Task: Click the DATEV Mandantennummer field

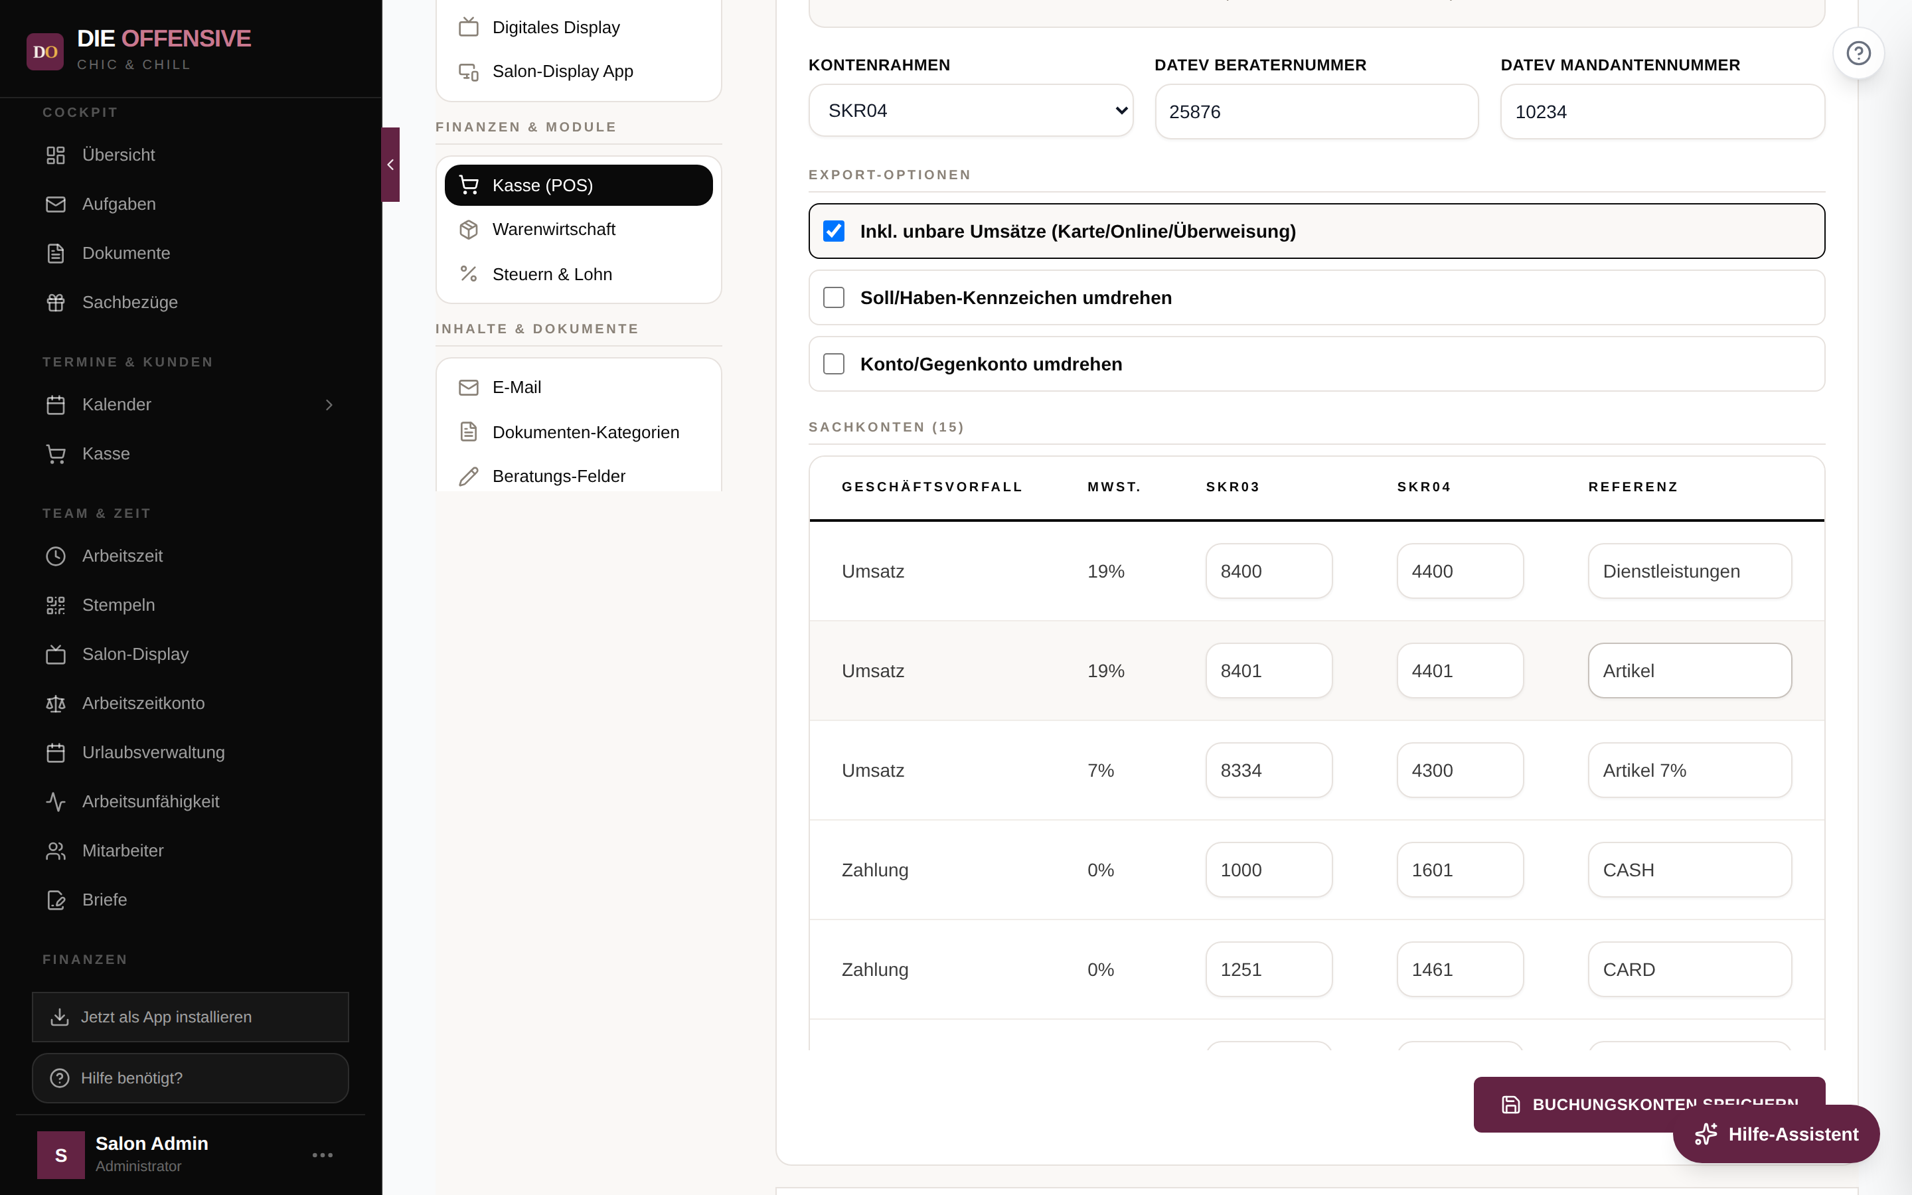Action: point(1662,112)
